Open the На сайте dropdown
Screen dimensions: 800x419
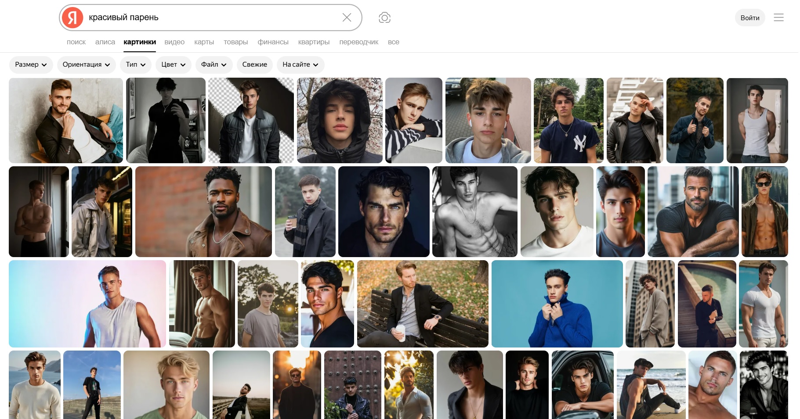pyautogui.click(x=301, y=64)
